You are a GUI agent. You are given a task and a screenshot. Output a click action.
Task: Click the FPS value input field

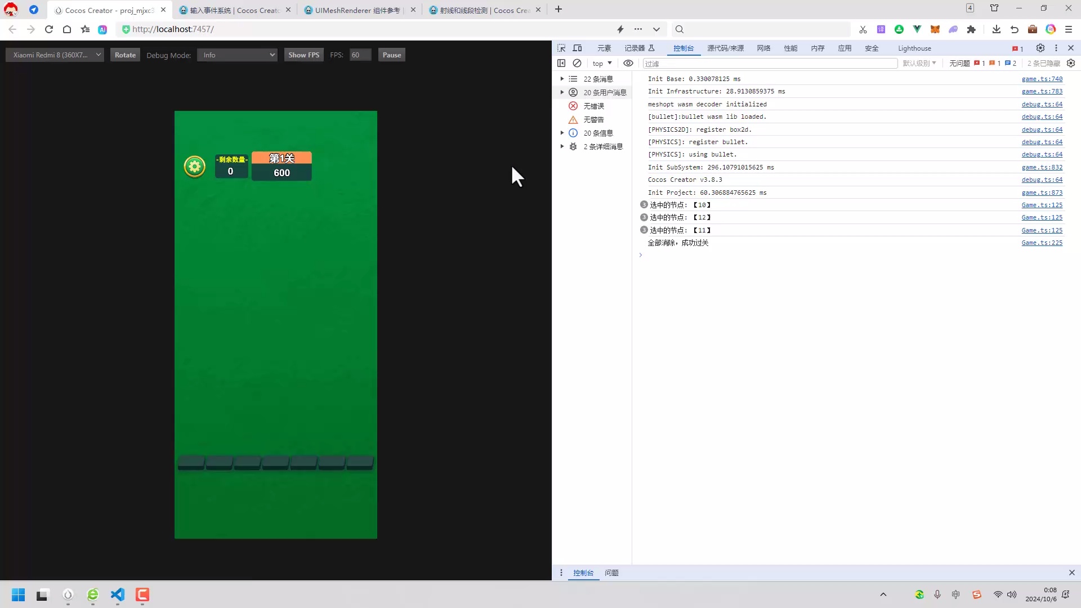[x=359, y=55]
